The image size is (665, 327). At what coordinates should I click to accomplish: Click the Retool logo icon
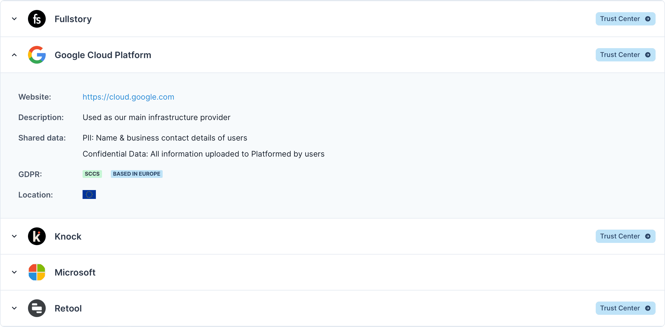click(37, 308)
